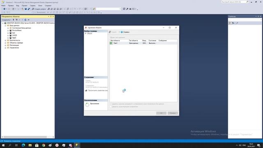Image resolution: width=263 pixels, height=148 pixels.
Task: Toggle the delete backup history checkbox
Action: [111, 104]
